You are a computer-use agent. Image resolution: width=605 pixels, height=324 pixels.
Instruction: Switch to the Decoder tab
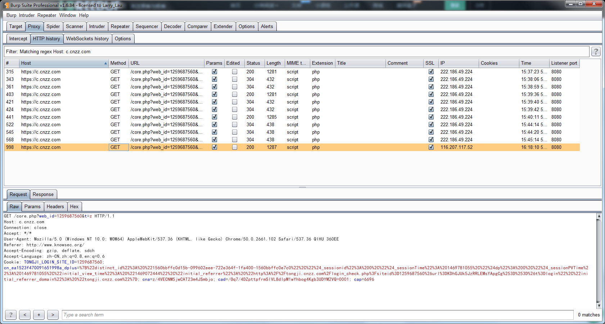(x=173, y=26)
